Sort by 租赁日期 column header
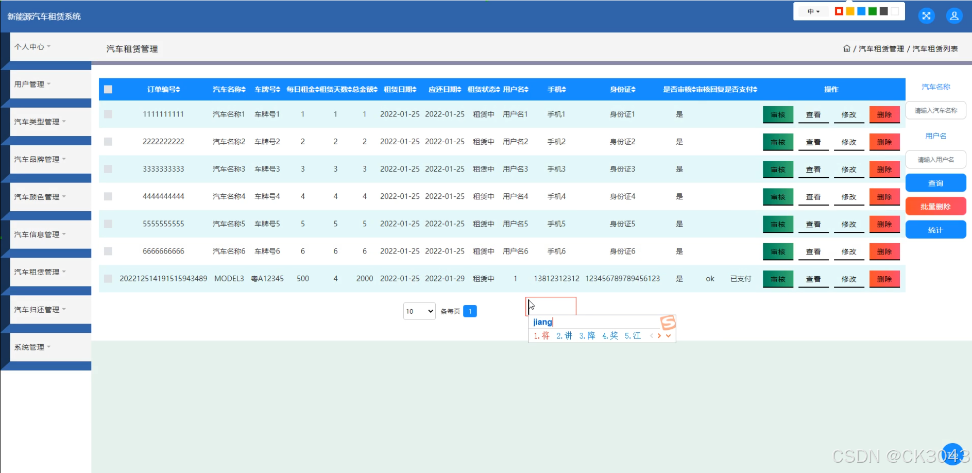The height and width of the screenshot is (473, 972). tap(400, 89)
